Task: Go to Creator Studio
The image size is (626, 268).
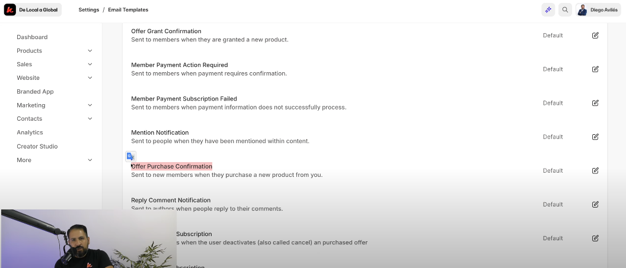Action: point(37,146)
